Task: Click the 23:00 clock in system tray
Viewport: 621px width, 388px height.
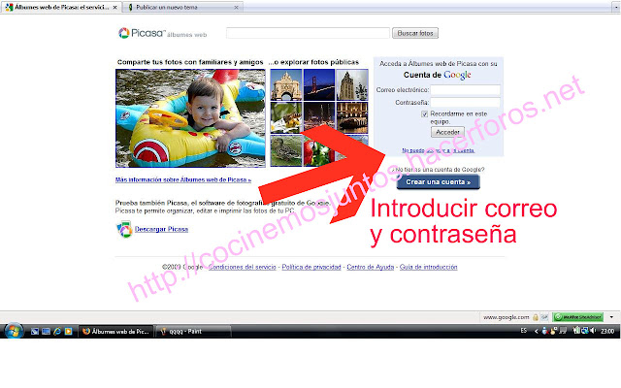Action: pos(607,331)
